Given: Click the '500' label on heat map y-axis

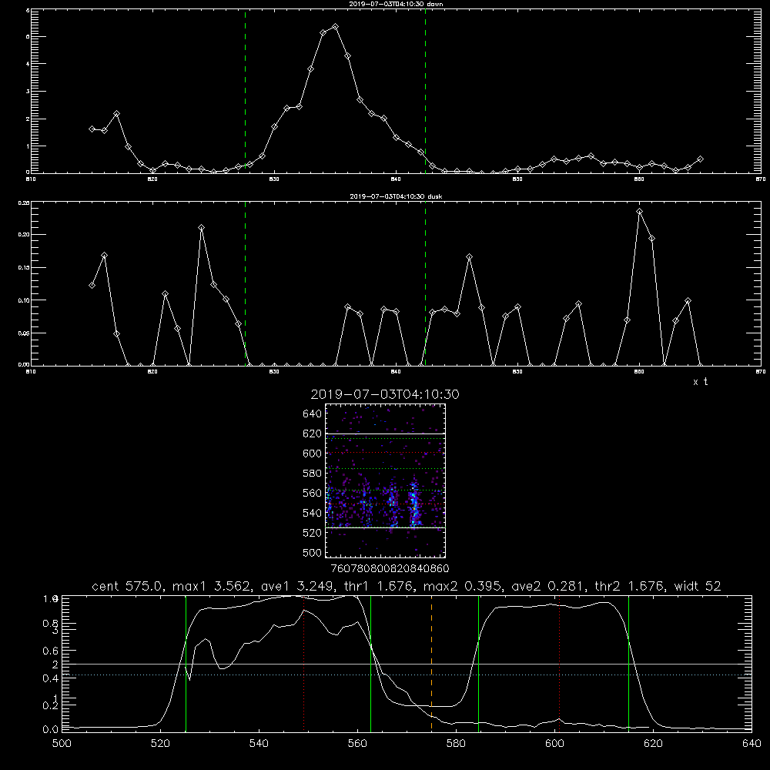Looking at the screenshot, I should [x=312, y=552].
